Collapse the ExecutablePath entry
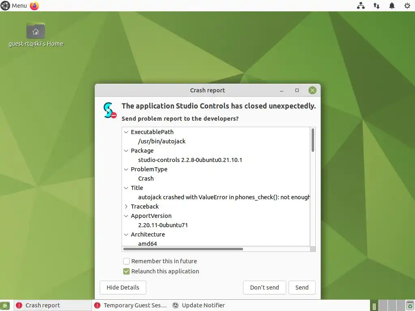The image size is (415, 311). click(126, 132)
